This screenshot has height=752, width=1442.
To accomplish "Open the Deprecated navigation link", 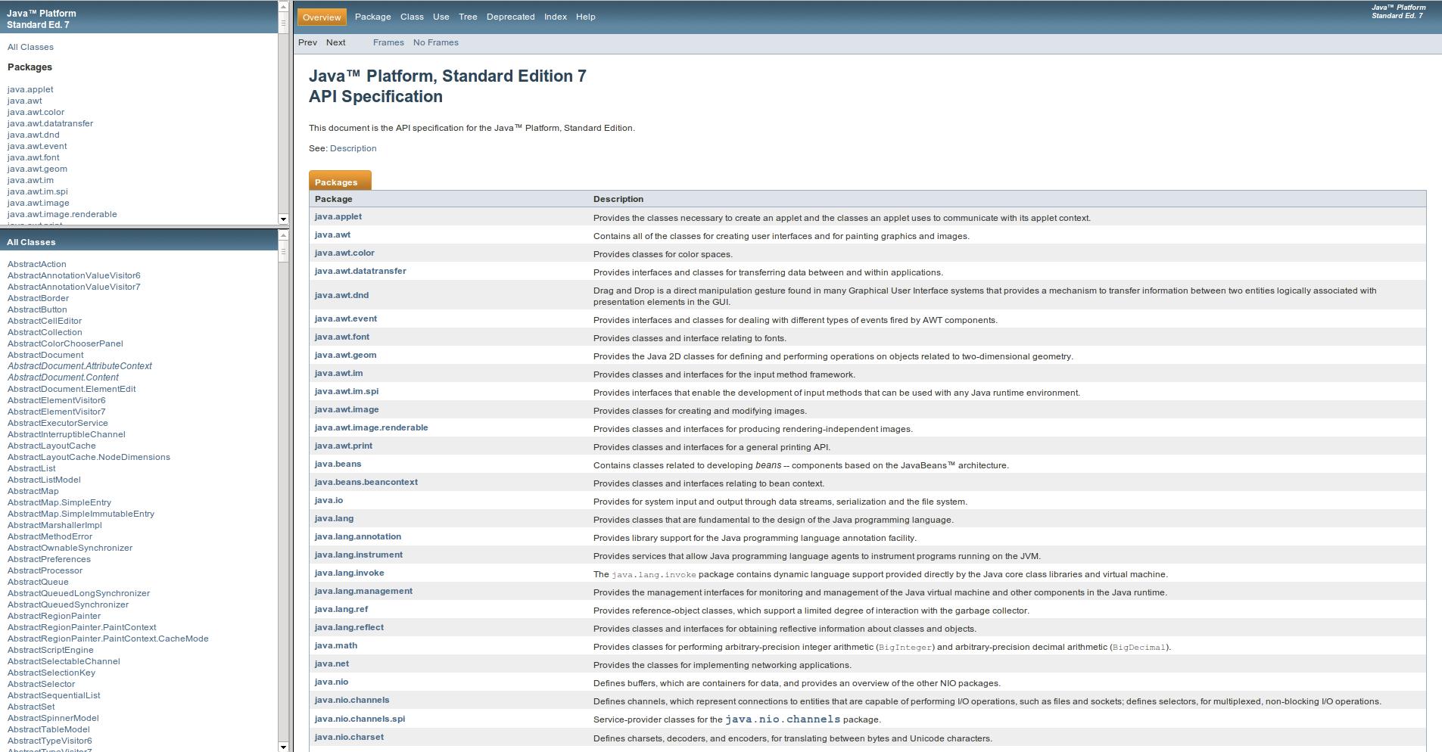I will pyautogui.click(x=511, y=17).
